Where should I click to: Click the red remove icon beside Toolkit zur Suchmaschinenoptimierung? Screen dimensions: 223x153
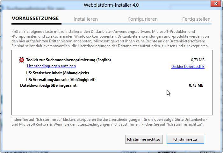point(22,60)
